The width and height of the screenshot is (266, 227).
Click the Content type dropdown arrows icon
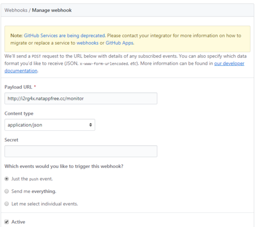pyautogui.click(x=90, y=125)
